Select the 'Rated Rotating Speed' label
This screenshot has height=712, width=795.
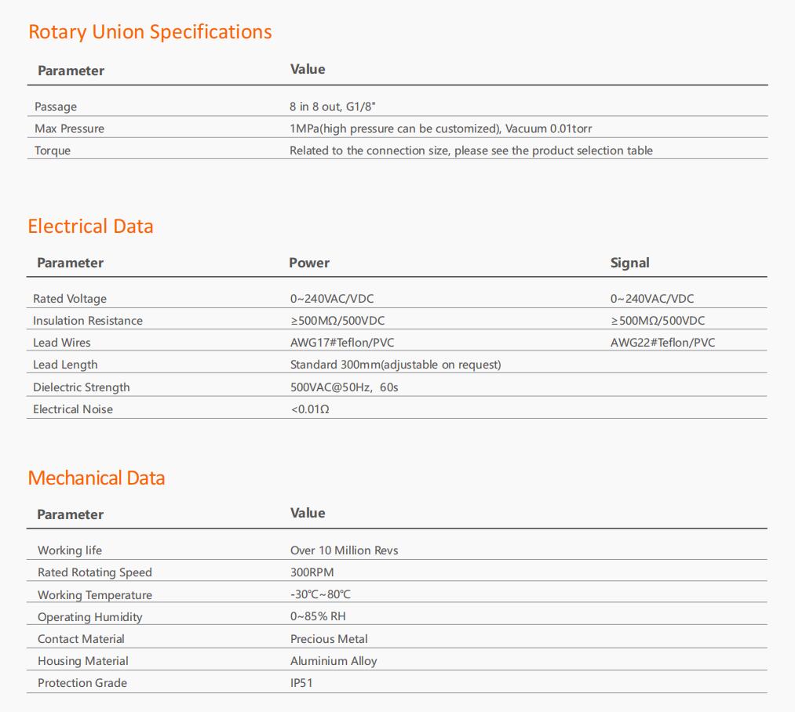[x=95, y=572]
